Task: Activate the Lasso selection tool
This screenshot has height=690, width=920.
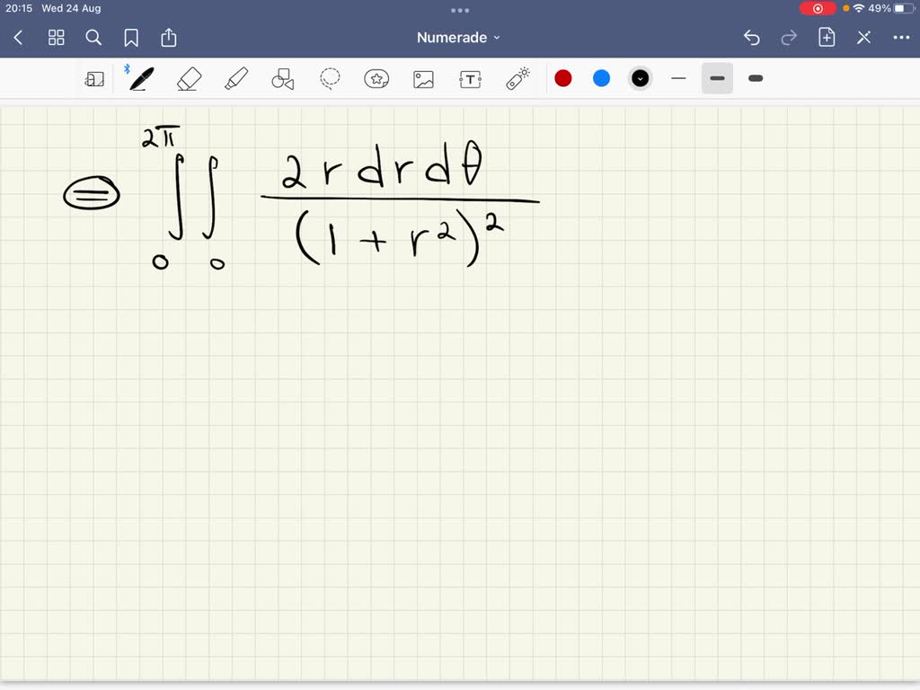Action: pos(330,78)
